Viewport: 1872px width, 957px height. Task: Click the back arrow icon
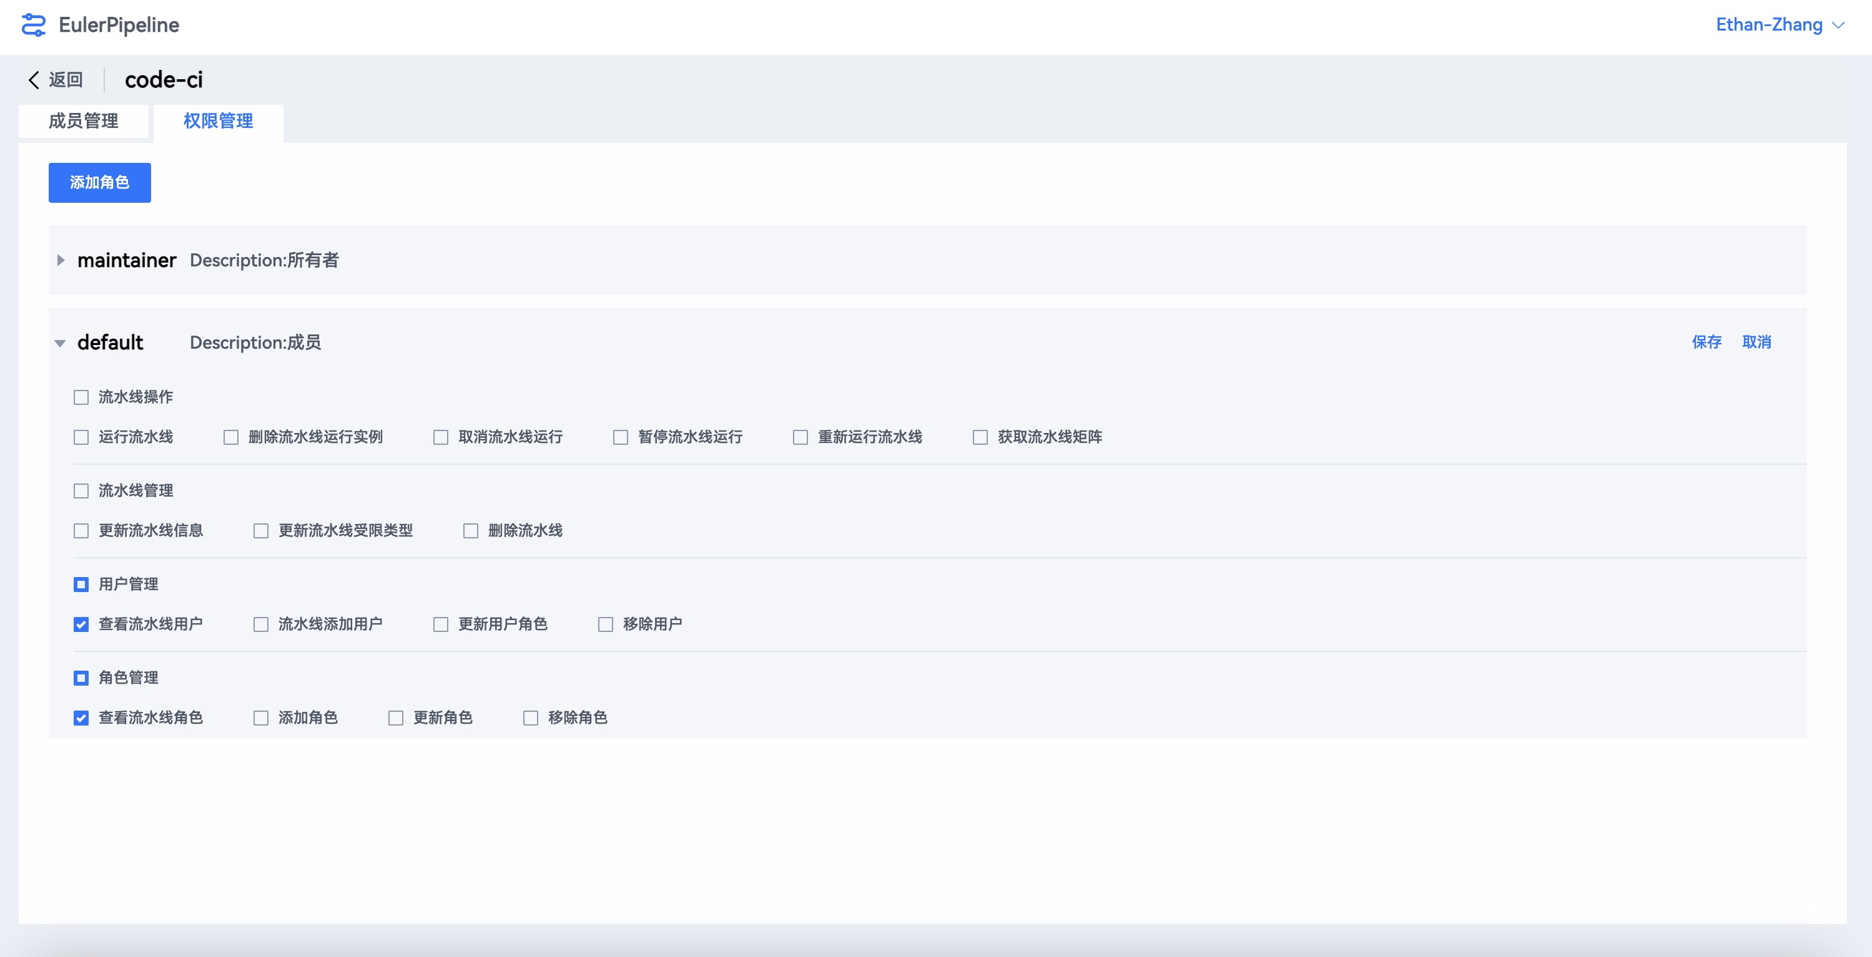[34, 80]
